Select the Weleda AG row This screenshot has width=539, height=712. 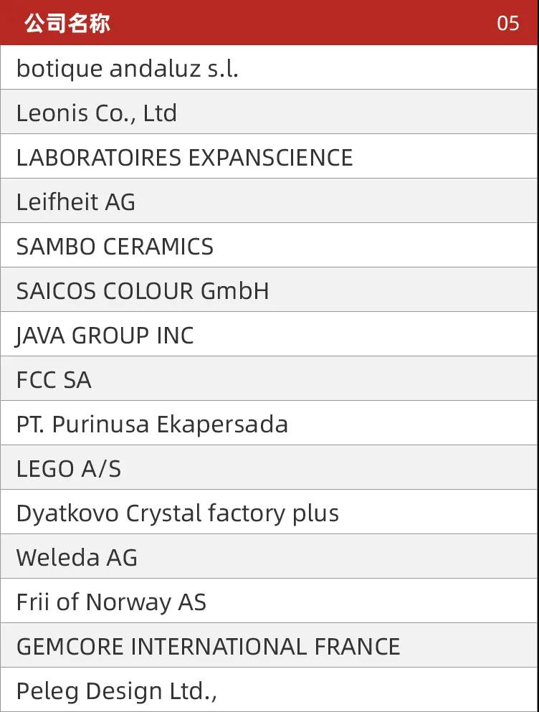tap(269, 556)
